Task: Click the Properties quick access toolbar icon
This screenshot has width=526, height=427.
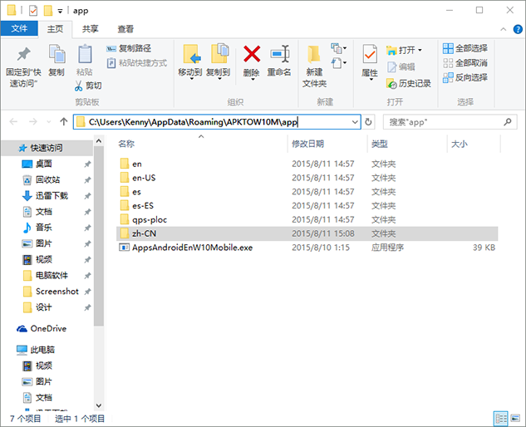Action: [33, 11]
